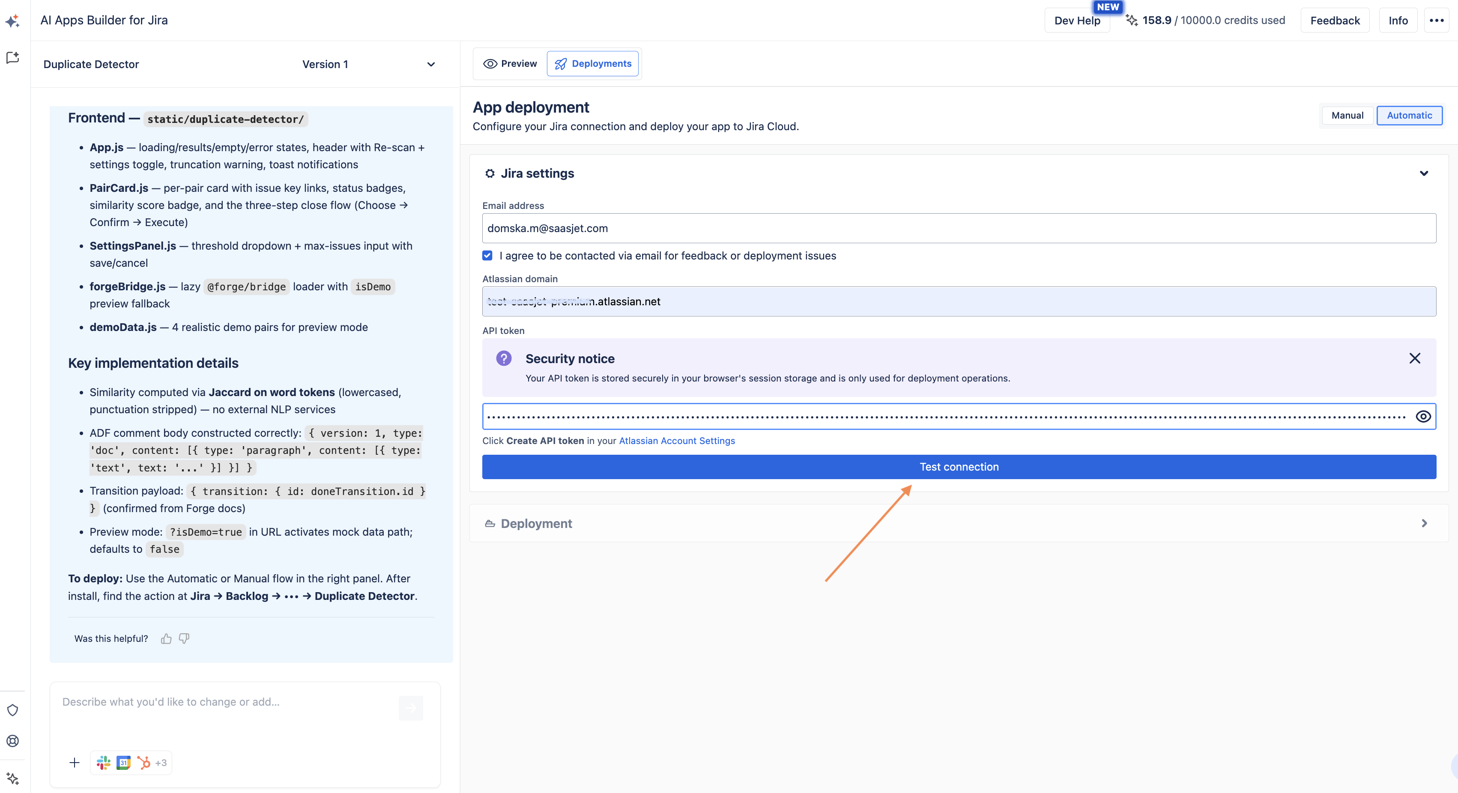Click the Google Calendar integration icon

click(123, 763)
